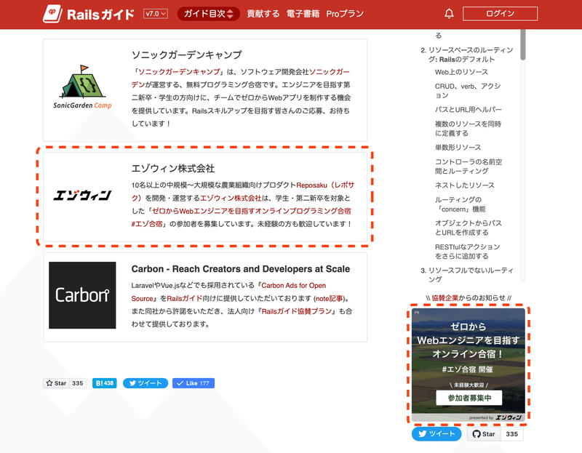
Task: Open the Railsガイド link in Carbon card
Action: pyautogui.click(x=185, y=299)
